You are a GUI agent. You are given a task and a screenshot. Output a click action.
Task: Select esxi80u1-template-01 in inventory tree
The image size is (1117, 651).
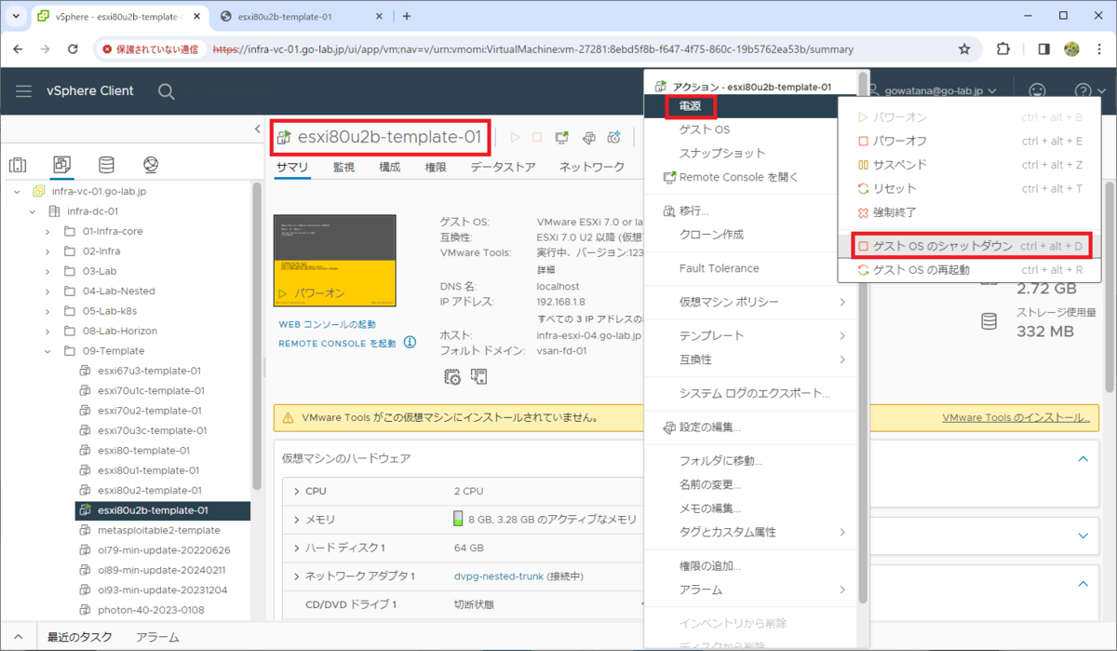coord(148,470)
